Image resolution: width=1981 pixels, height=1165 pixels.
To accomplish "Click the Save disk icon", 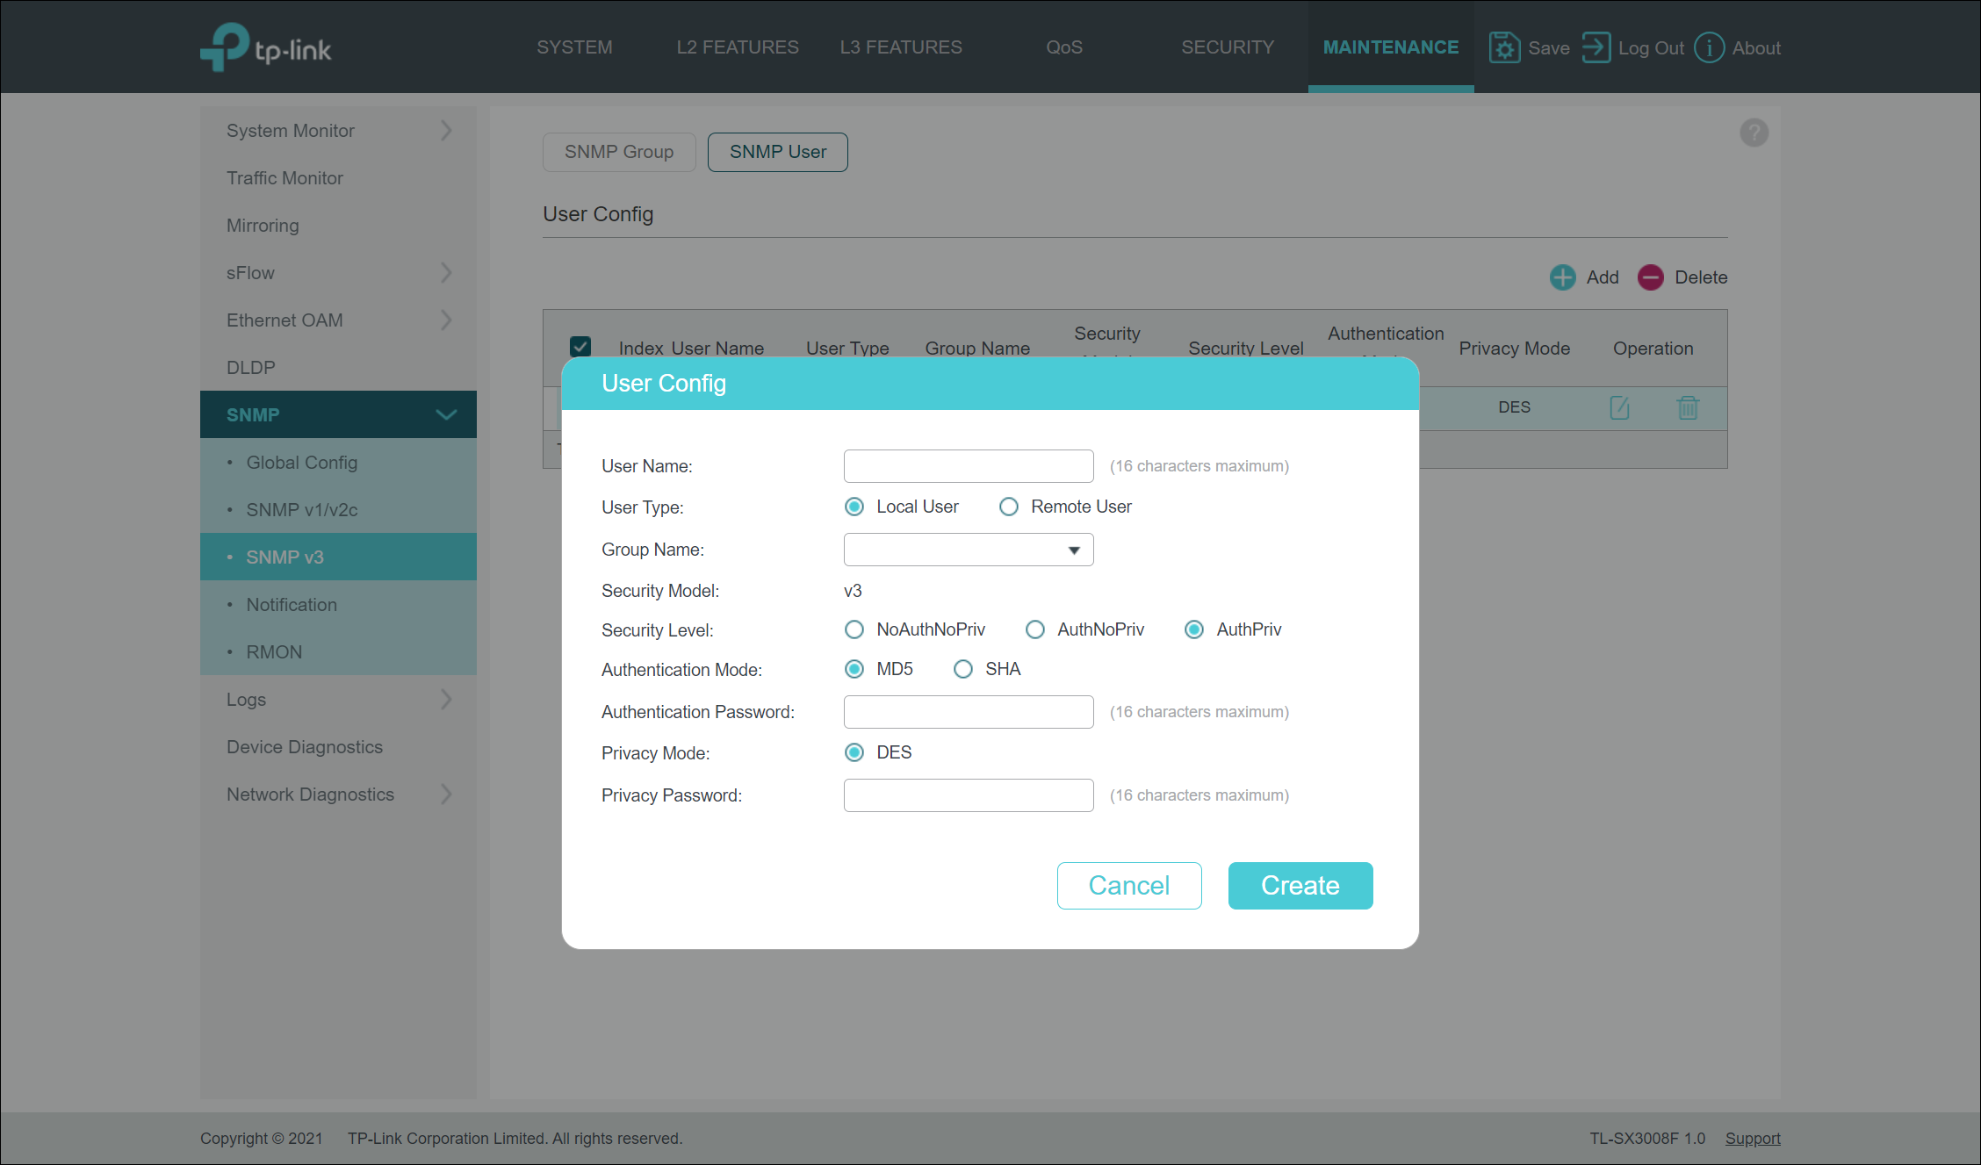I will (x=1503, y=47).
